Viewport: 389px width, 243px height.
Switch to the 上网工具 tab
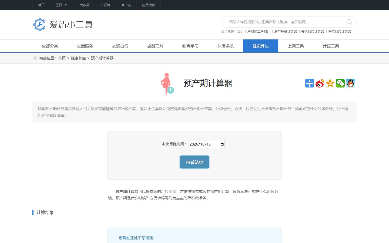click(x=296, y=46)
